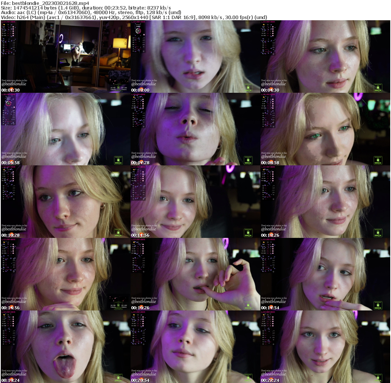This screenshot has height=383, width=391.
Task: Select the bottom pink dot in the tip menu
Action: 13,35
